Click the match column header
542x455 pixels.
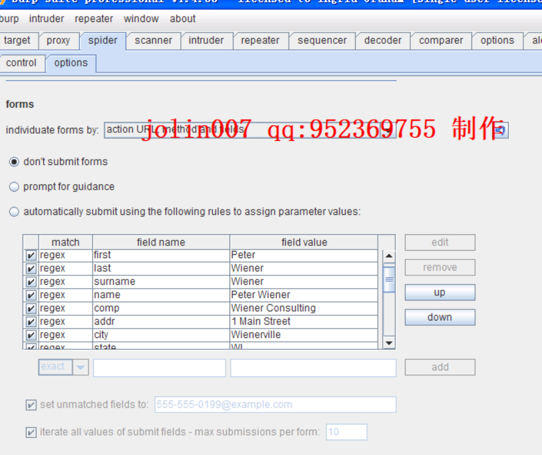pos(66,242)
